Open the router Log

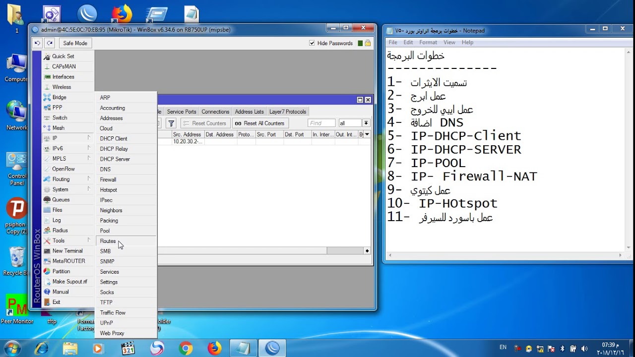57,220
